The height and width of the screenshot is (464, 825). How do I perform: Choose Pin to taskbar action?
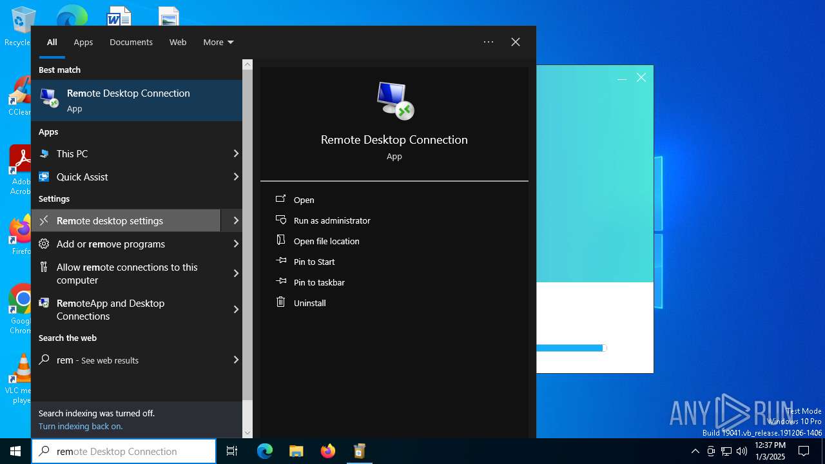point(319,282)
